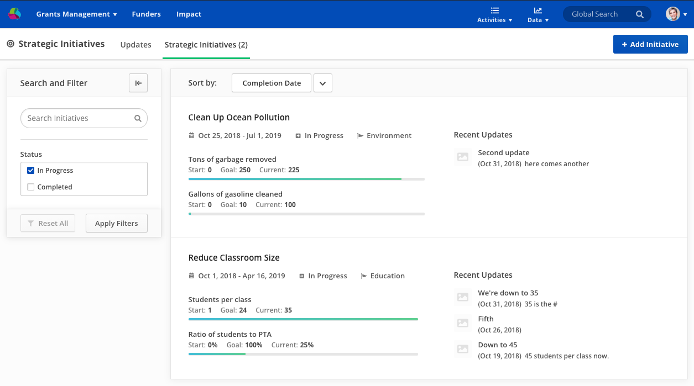The image size is (694, 386).
Task: Open image placeholder for Second update
Action: 463,157
